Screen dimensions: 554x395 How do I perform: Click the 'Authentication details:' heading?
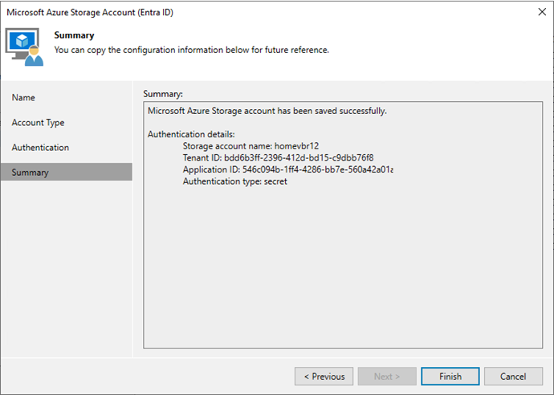coord(191,134)
